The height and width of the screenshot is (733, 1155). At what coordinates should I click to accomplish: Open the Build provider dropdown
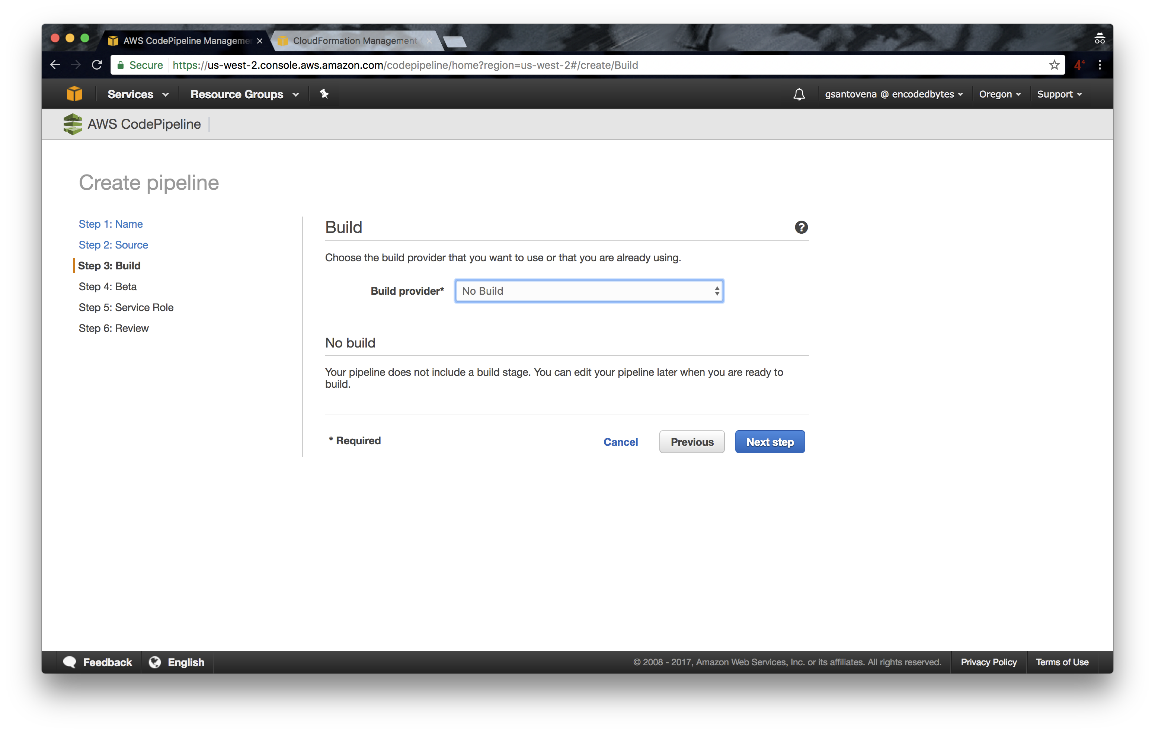pyautogui.click(x=589, y=291)
